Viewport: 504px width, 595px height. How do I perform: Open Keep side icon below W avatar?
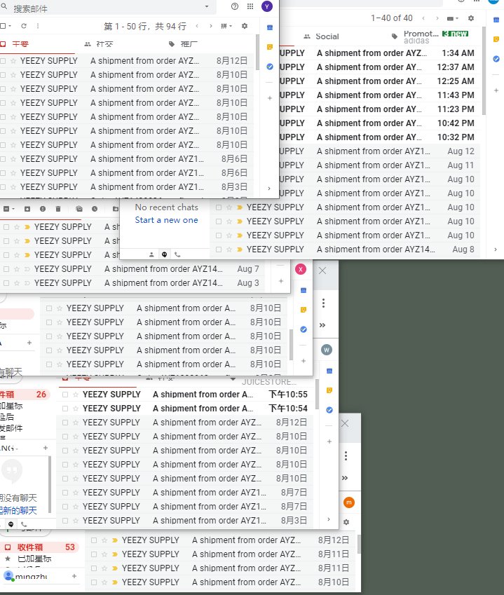(329, 390)
